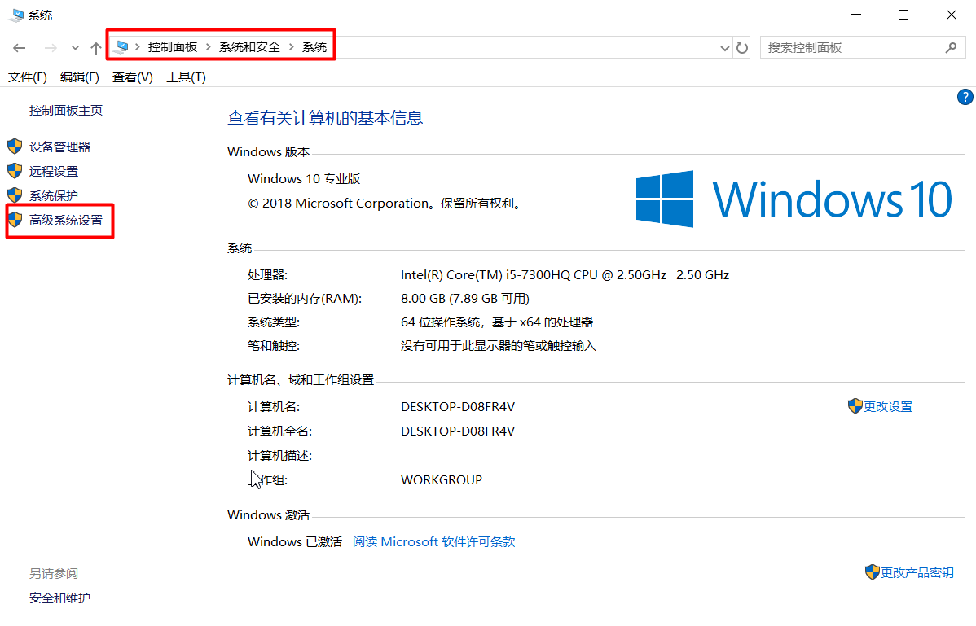This screenshot has height=626, width=976.
Task: Click the forward navigation arrow
Action: point(51,48)
